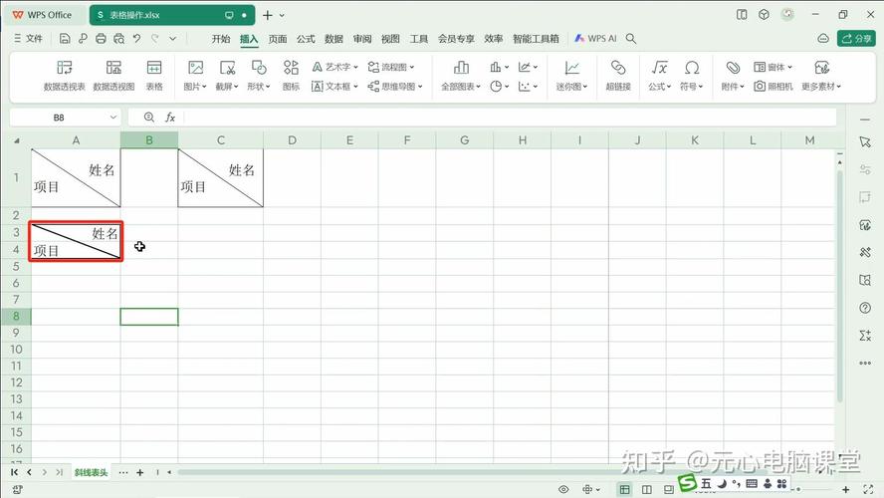Select the 斜线表头 sheet tab
The image size is (884, 498).
[91, 473]
